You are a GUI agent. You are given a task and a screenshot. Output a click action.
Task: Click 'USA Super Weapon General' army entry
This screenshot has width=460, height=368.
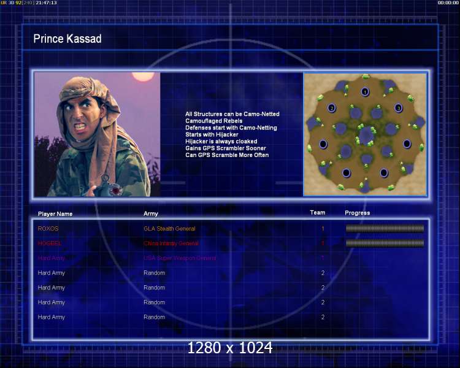[x=180, y=258]
